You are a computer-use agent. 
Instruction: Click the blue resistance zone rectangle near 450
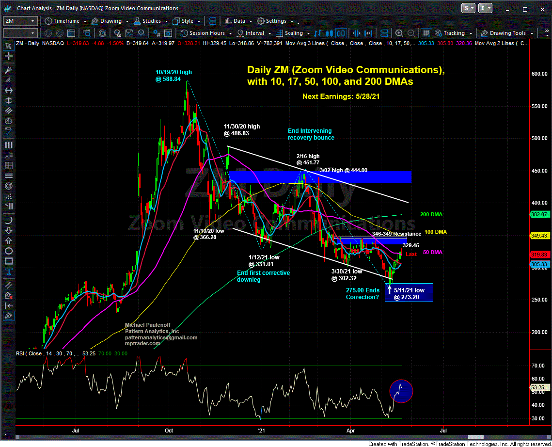tap(320, 177)
